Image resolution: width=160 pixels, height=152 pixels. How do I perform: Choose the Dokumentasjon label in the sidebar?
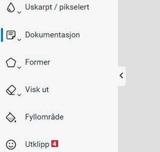(x=52, y=35)
